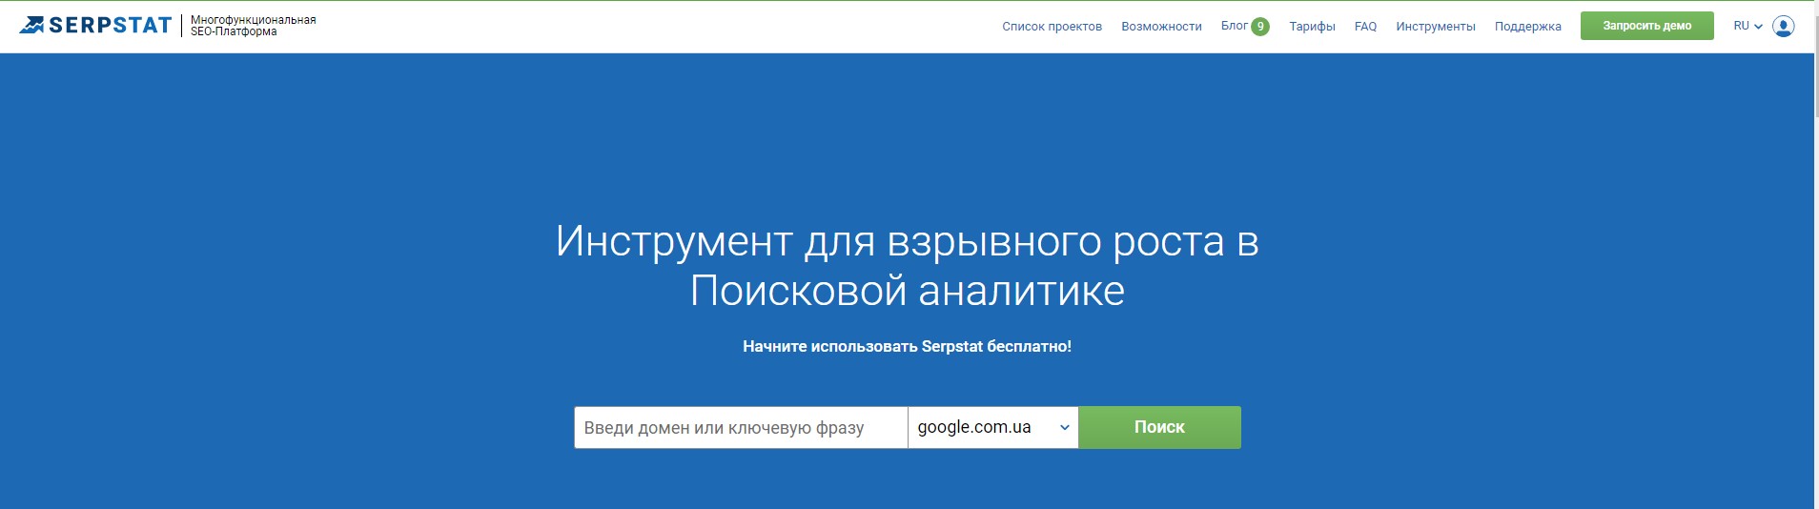Open the FAQ link
The image size is (1819, 509).
[1365, 27]
